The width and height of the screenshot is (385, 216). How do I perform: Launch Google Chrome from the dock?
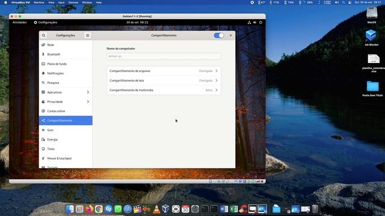[99, 209]
